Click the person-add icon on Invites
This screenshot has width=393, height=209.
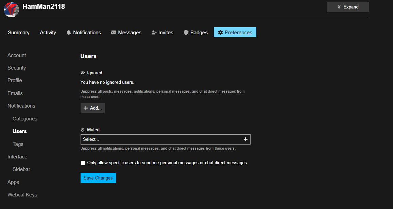[154, 32]
